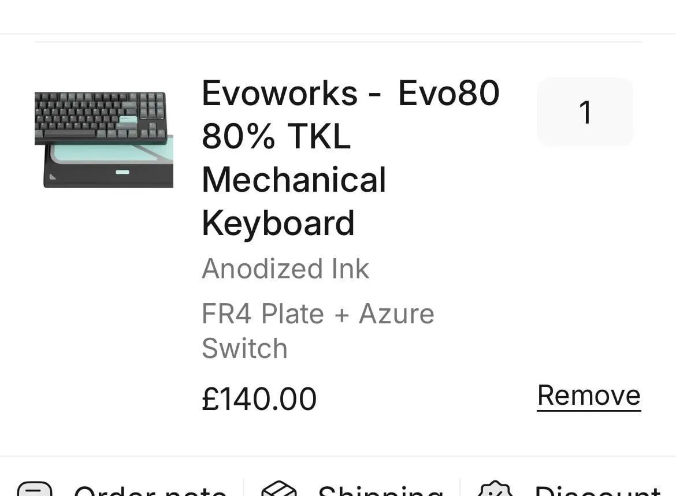Click the 80% TKL title line
Image resolution: width=676 pixels, height=496 pixels.
click(x=276, y=137)
